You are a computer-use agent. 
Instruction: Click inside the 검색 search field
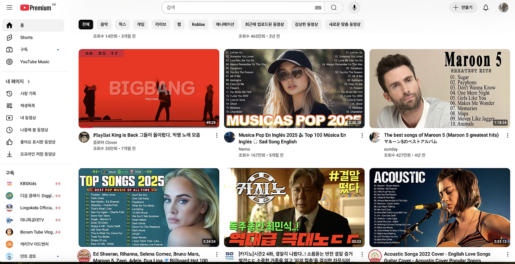[x=241, y=7]
